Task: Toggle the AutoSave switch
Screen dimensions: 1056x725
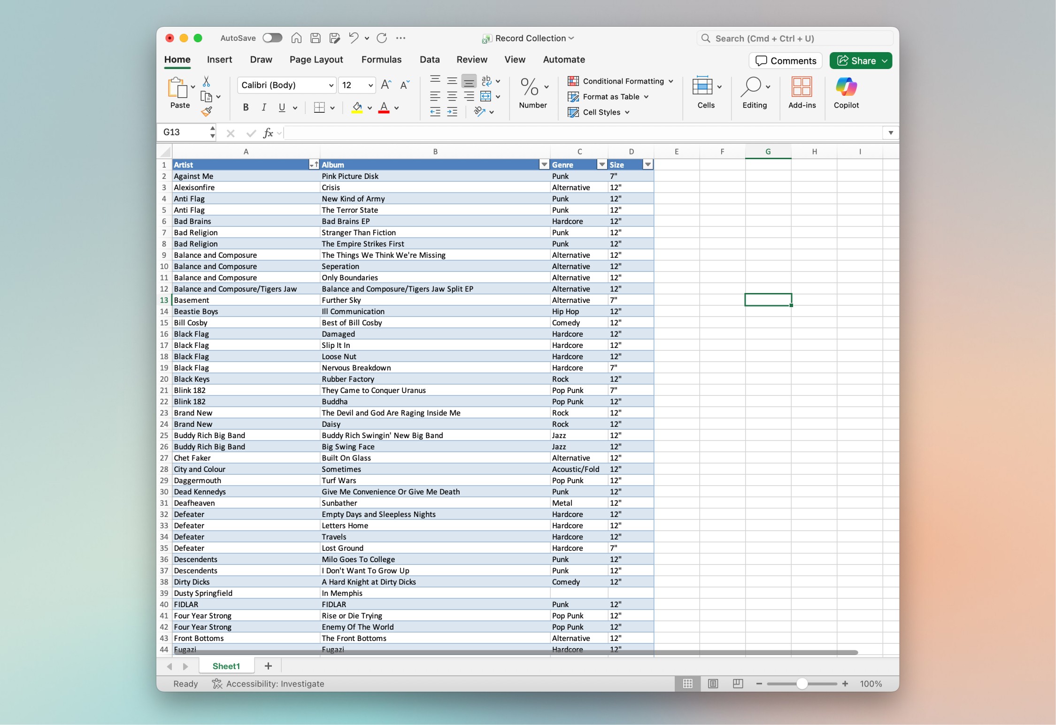Action: (x=272, y=38)
